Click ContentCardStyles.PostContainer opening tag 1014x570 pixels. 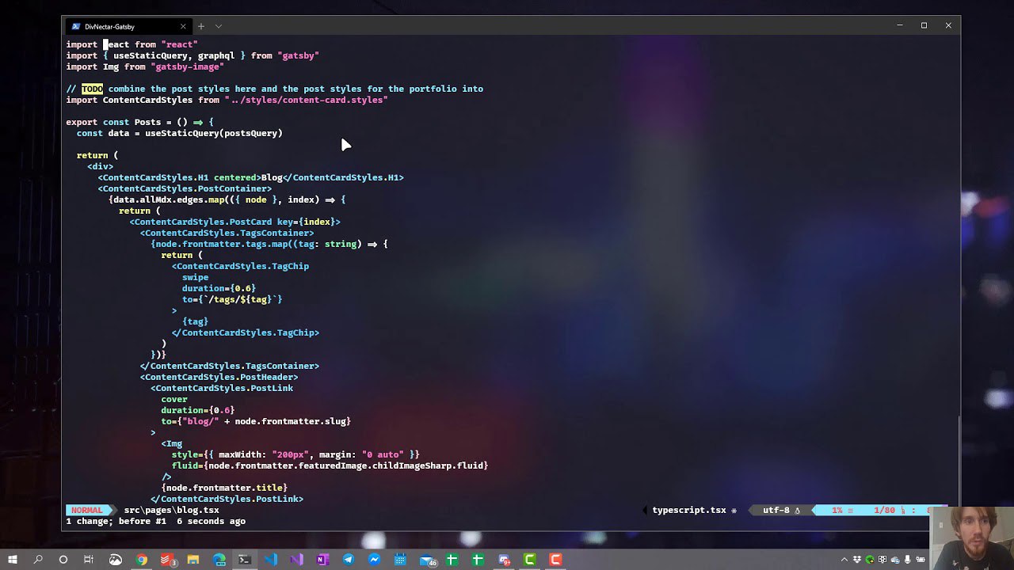[x=185, y=188]
